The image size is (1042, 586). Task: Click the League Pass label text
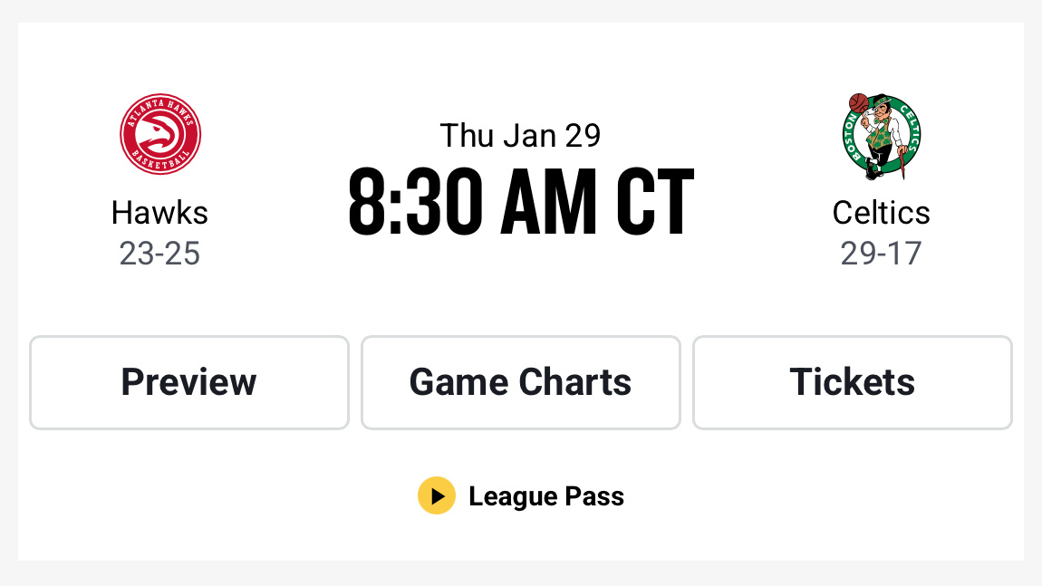546,496
